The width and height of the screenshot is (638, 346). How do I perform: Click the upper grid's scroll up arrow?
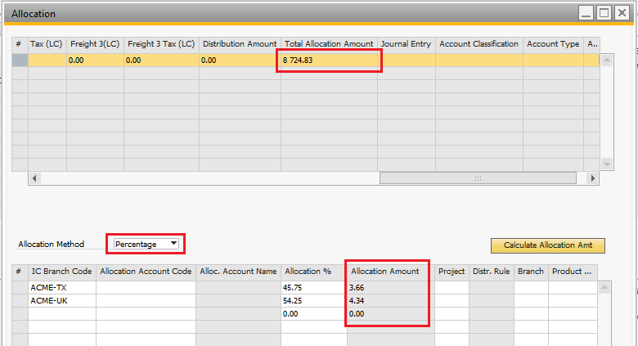(606, 60)
